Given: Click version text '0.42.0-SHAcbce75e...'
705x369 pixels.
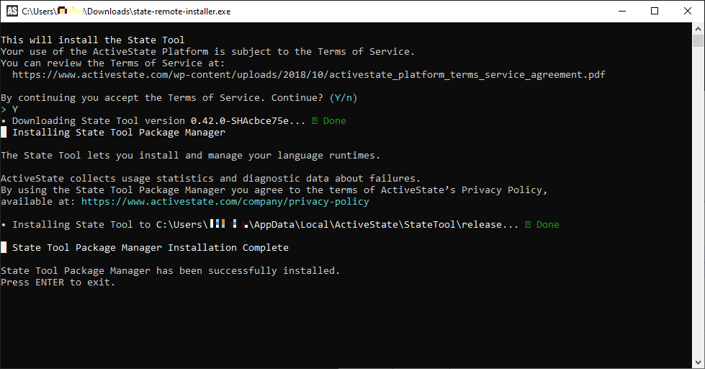Looking at the screenshot, I should [248, 120].
